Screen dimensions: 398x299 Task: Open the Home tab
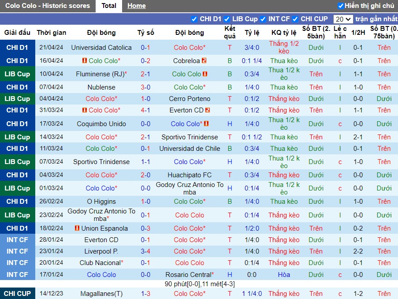pos(137,6)
